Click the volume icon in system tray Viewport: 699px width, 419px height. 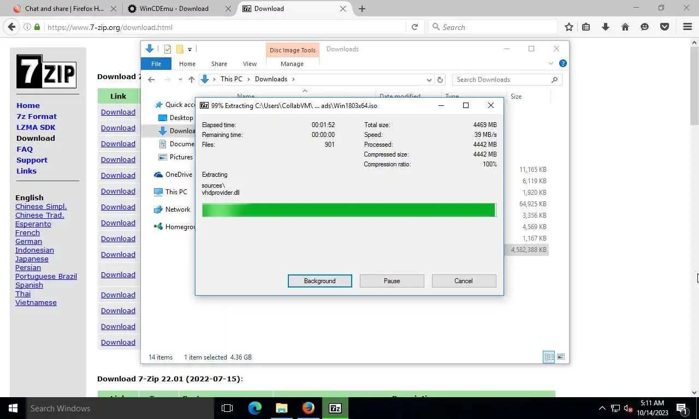click(629, 408)
